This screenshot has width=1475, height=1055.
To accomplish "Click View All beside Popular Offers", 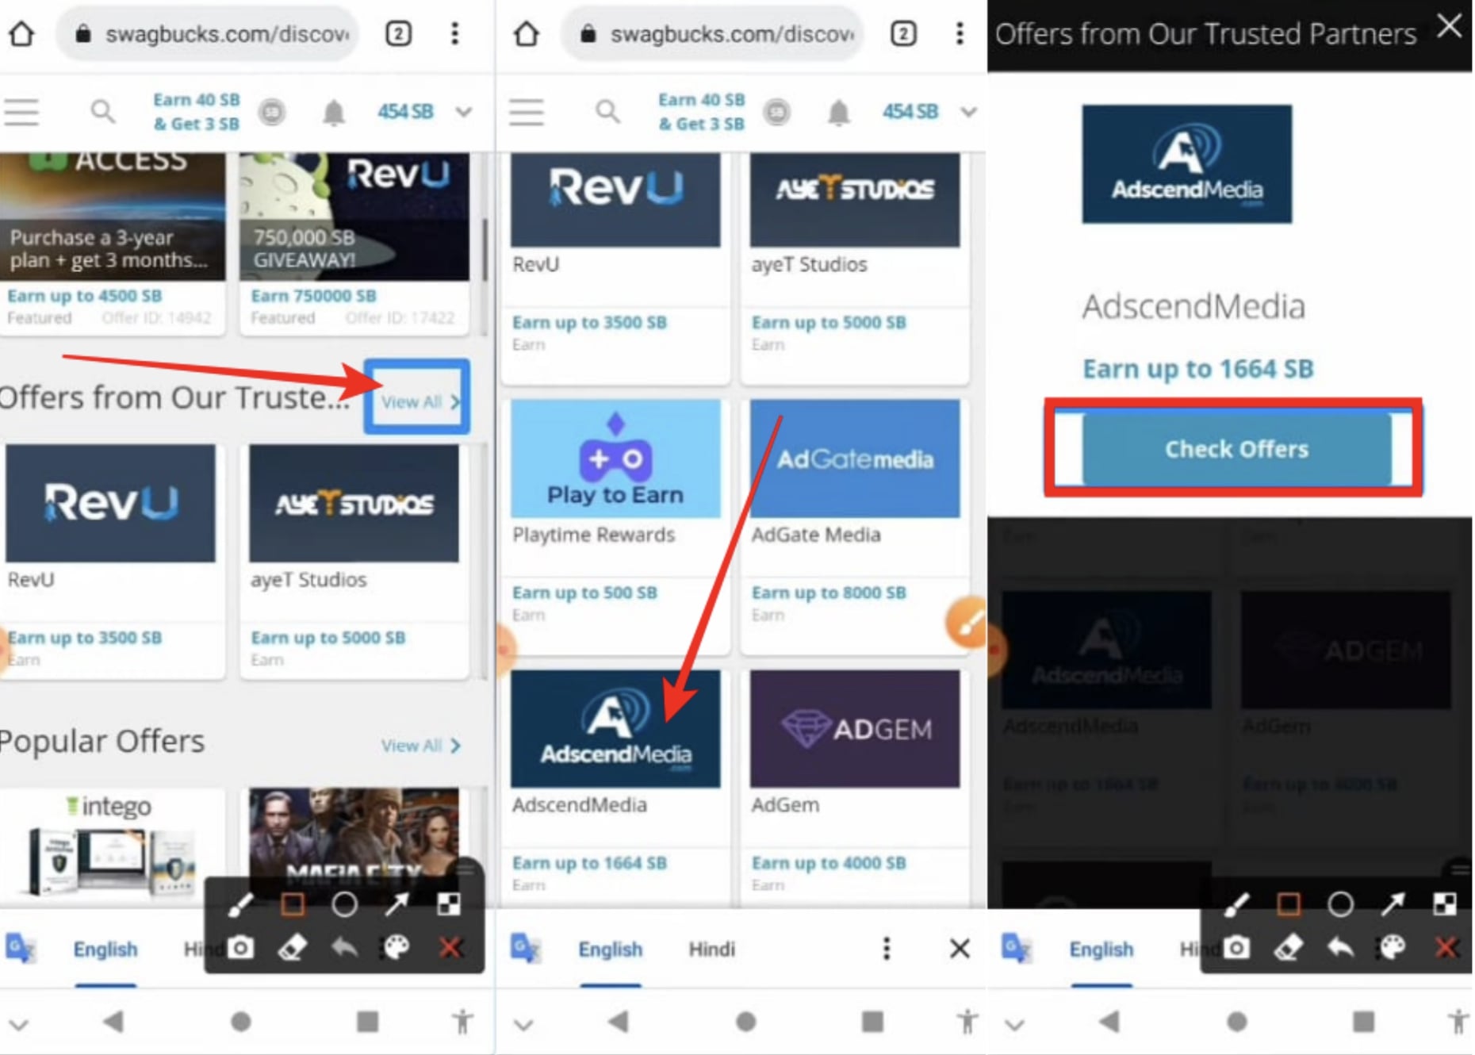I will 421,746.
